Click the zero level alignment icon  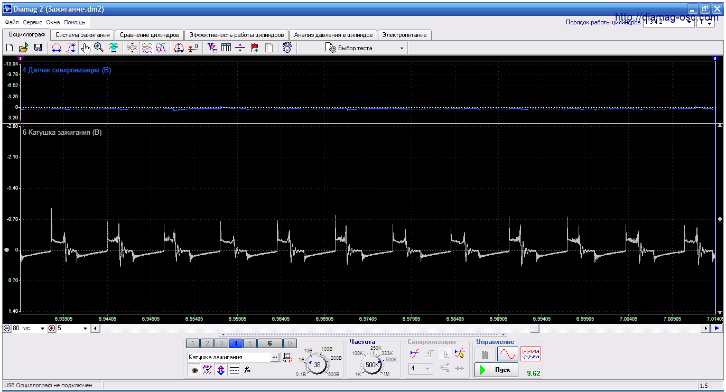(x=193, y=48)
